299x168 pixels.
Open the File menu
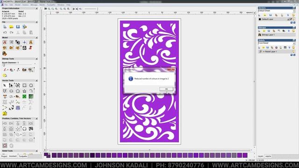(x=6, y=5)
